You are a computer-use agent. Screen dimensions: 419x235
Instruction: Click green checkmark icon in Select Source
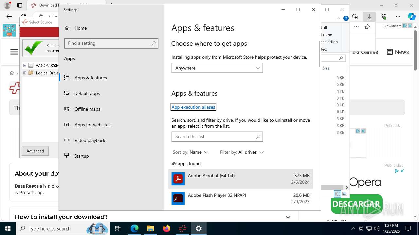33,48
